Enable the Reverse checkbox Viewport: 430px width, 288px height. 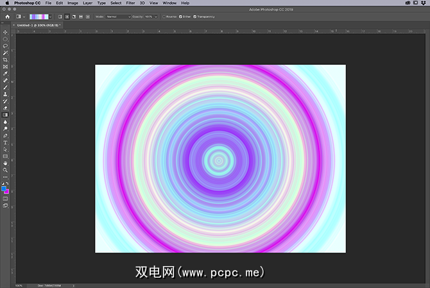[164, 16]
